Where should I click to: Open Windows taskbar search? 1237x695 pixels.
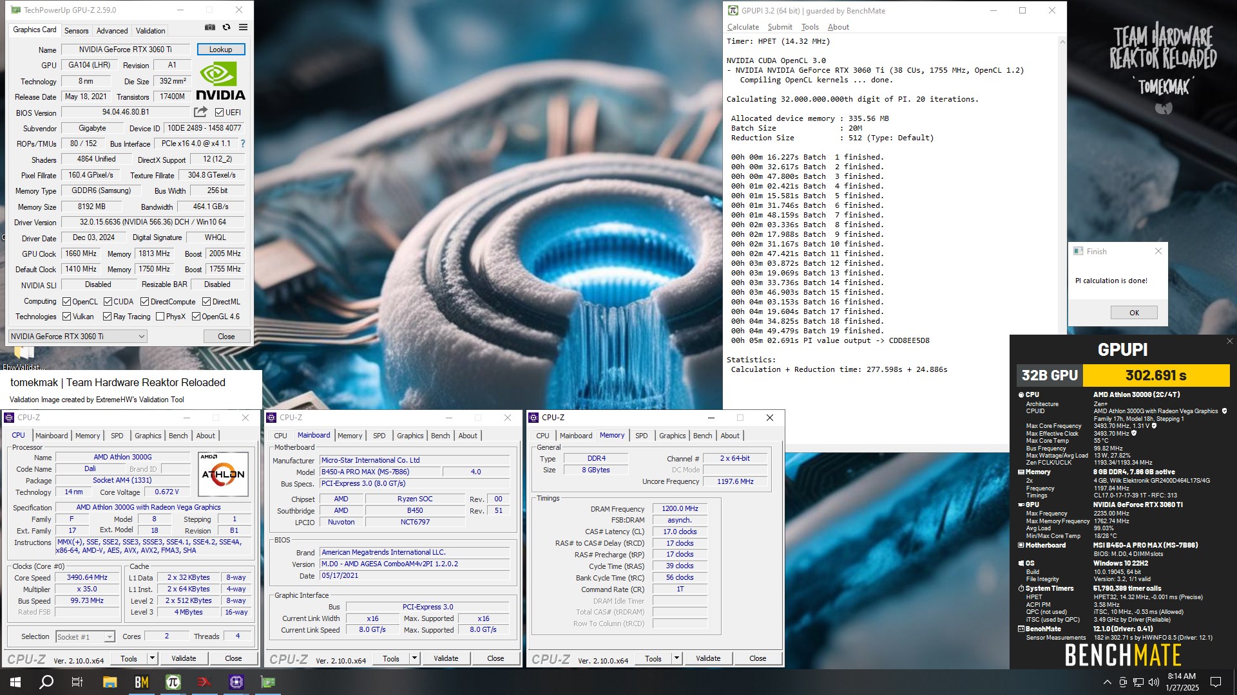click(46, 682)
